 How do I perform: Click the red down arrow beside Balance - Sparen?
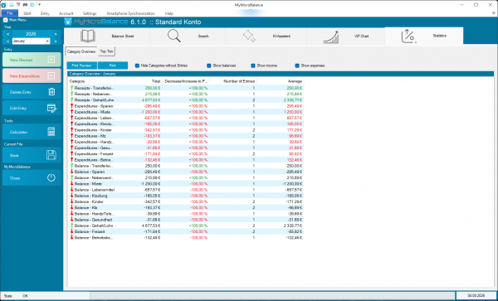point(71,172)
